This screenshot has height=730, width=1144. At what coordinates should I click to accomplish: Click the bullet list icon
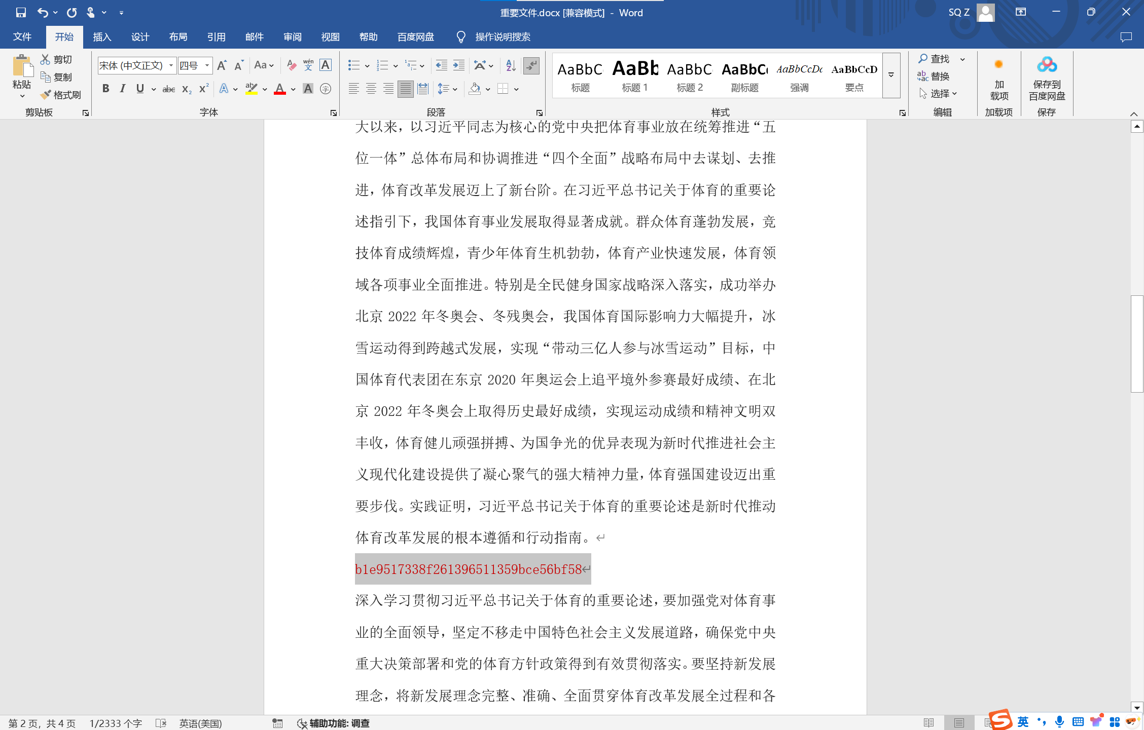(x=353, y=65)
